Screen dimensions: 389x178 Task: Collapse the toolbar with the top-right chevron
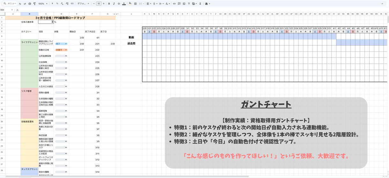pos(382,4)
